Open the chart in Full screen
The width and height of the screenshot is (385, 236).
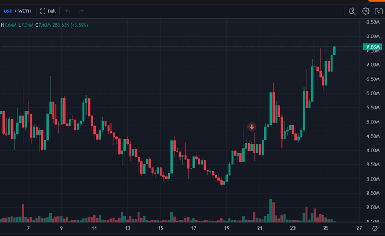[x=48, y=11]
